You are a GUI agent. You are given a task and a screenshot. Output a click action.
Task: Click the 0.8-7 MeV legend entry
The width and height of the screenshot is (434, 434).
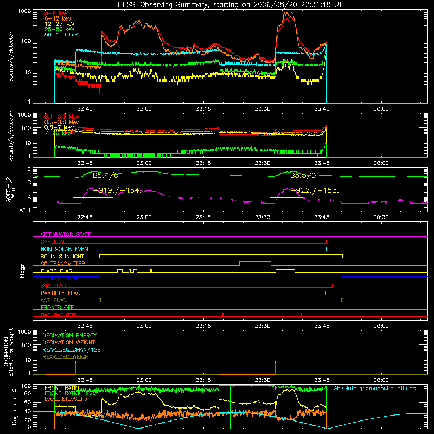pyautogui.click(x=60, y=127)
